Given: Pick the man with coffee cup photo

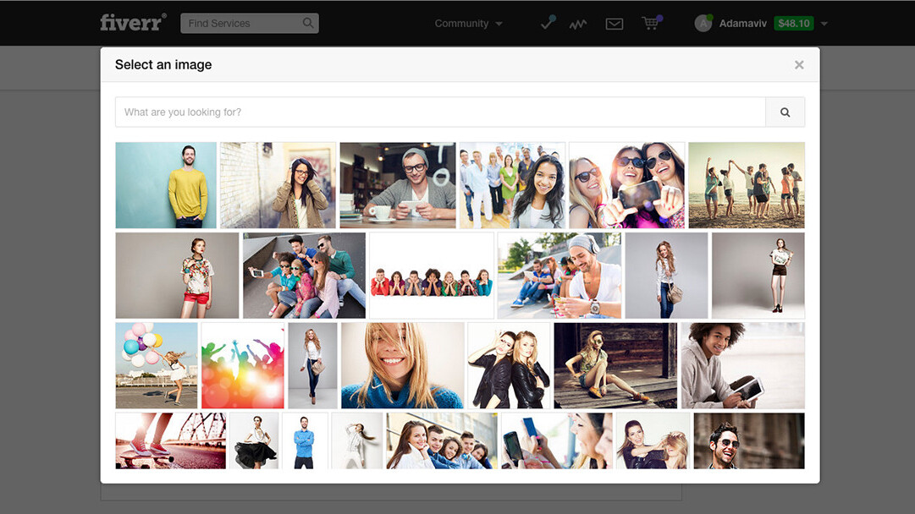Looking at the screenshot, I should point(397,185).
